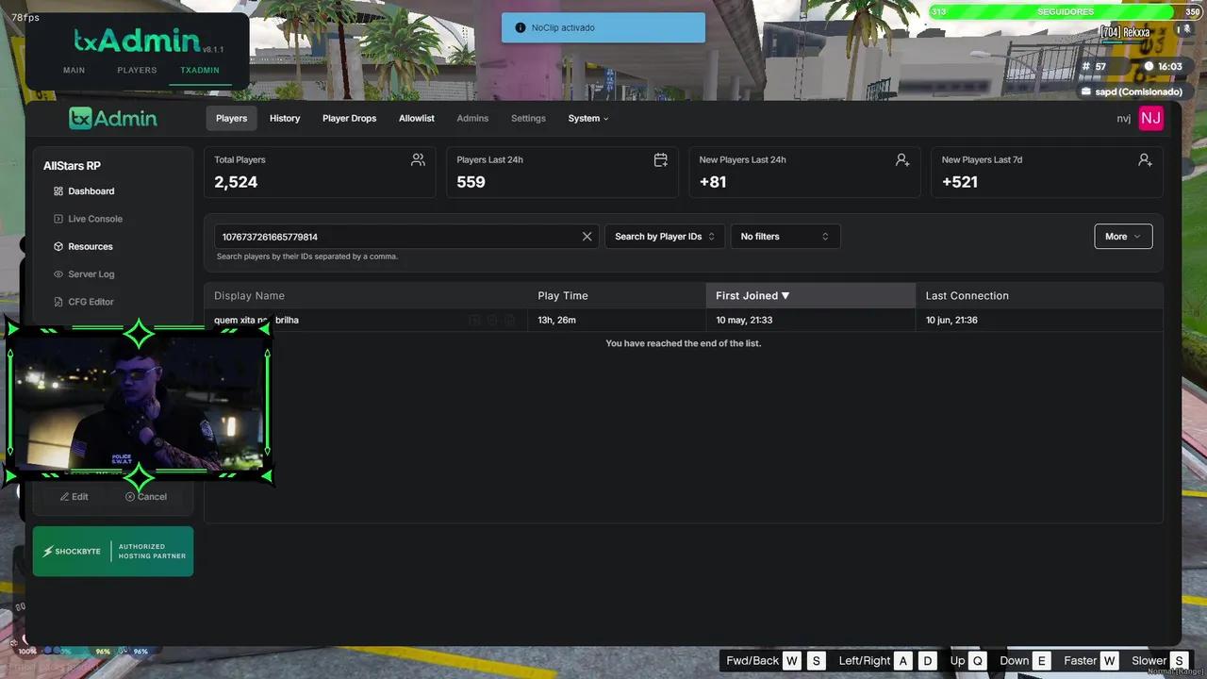Open the Allowlist tab

(417, 118)
